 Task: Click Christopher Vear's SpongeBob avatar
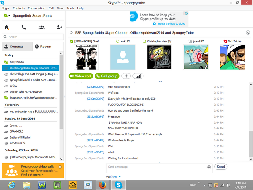click(x=159, y=57)
